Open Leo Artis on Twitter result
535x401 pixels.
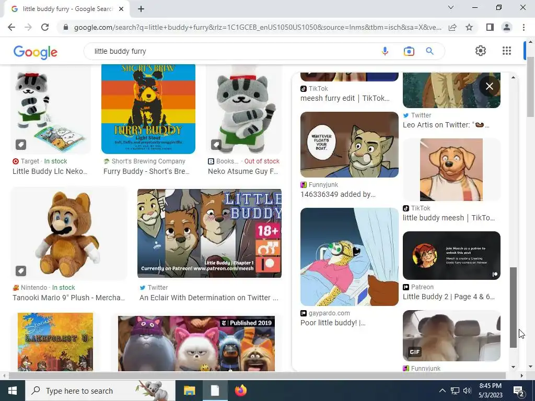[x=446, y=125]
